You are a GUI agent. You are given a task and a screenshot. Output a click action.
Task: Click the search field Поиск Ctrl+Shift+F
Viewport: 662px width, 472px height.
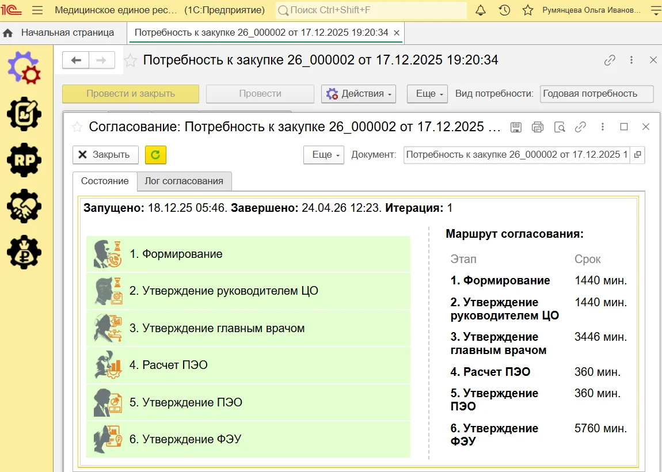click(371, 10)
